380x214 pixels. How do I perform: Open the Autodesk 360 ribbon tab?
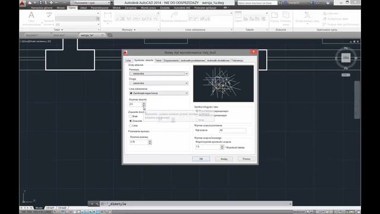pos(182,8)
